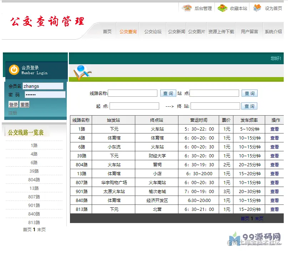This screenshot has height=253, width=288.
Task: Go to the 首页 nav tab
Action: tap(107, 31)
